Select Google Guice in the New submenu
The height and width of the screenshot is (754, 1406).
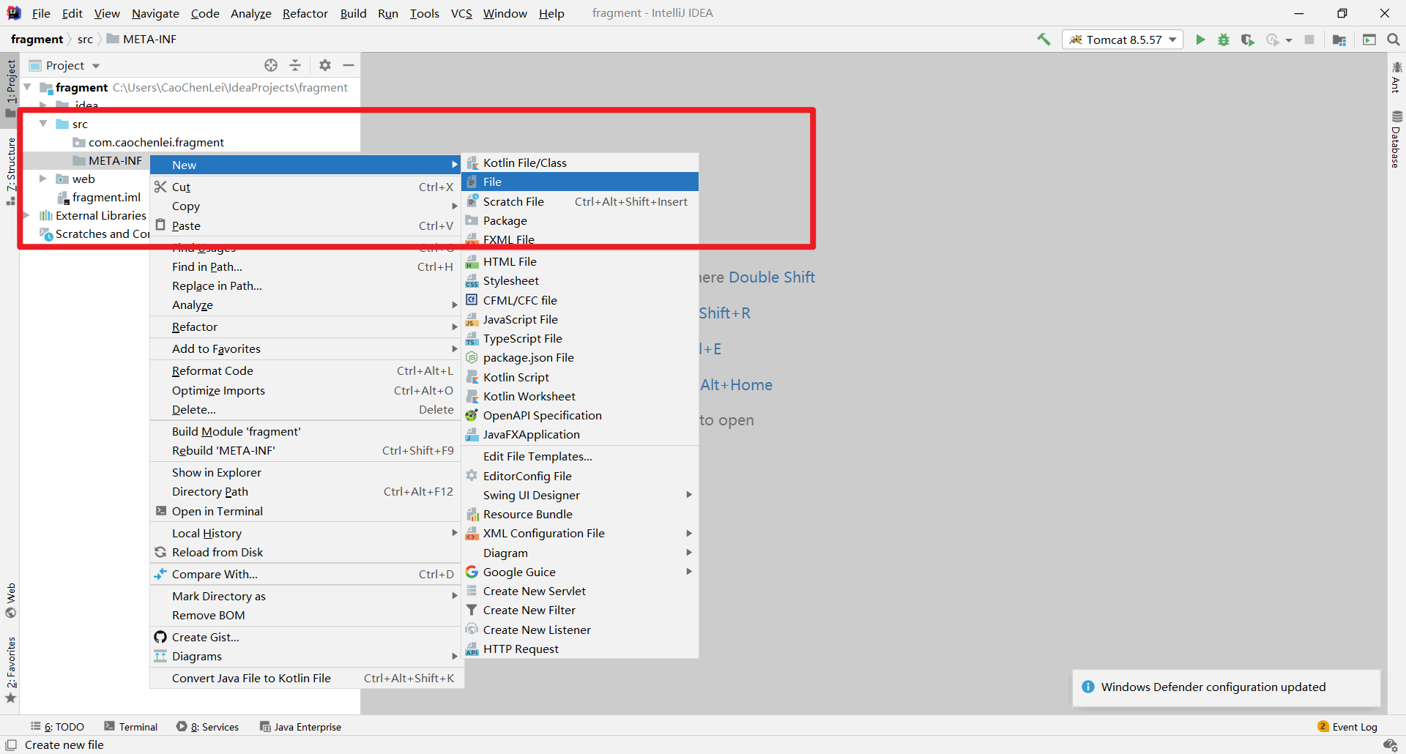[579, 572]
